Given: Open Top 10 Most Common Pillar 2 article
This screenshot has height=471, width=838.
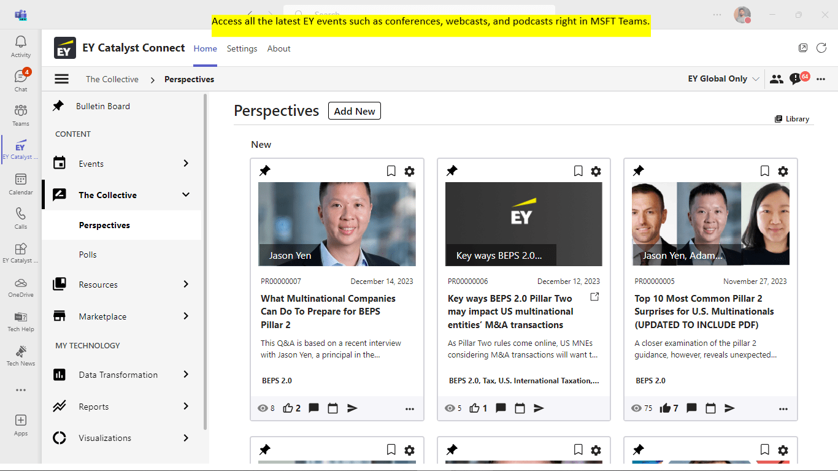Looking at the screenshot, I should pos(704,312).
